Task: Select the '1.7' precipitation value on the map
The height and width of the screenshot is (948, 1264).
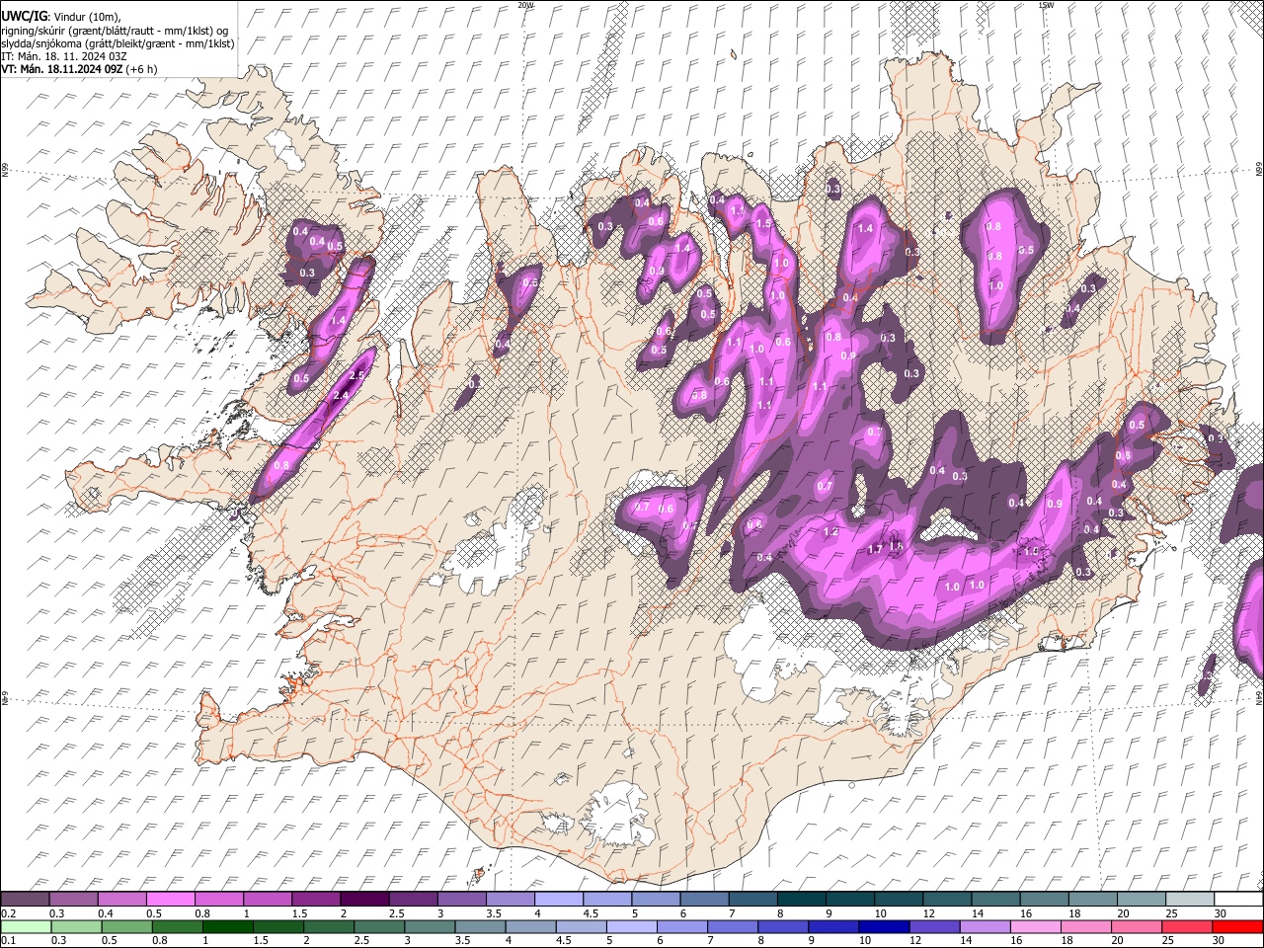Action: point(875,550)
